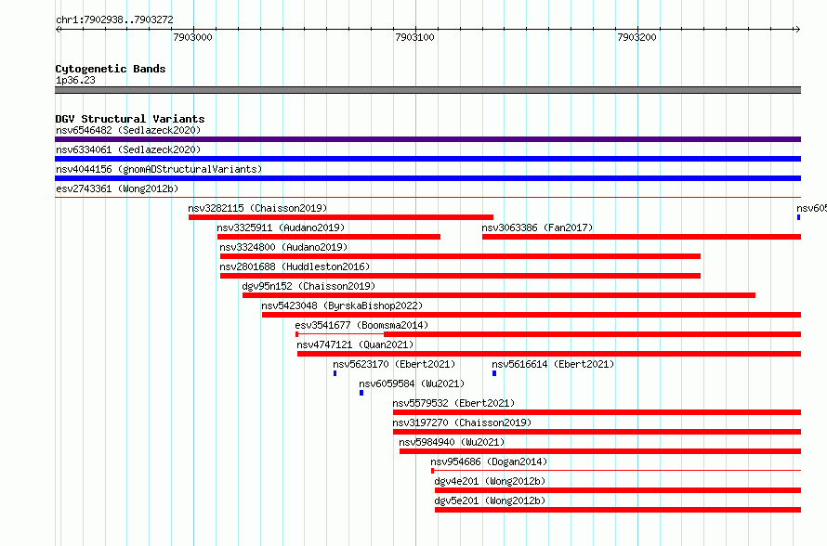Screen dimensions: 827x546
Task: Click the DGV Structural Variants track title
Action: 130,119
